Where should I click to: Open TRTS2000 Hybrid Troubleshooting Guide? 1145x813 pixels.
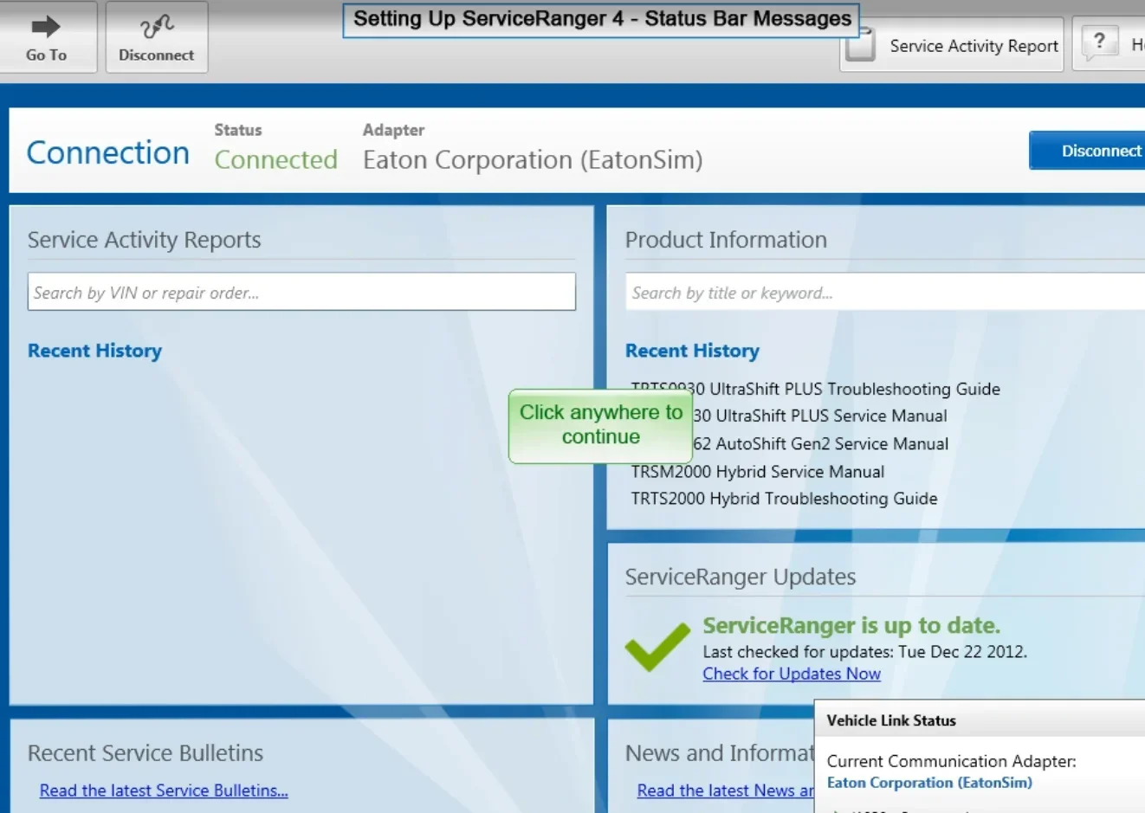click(784, 499)
